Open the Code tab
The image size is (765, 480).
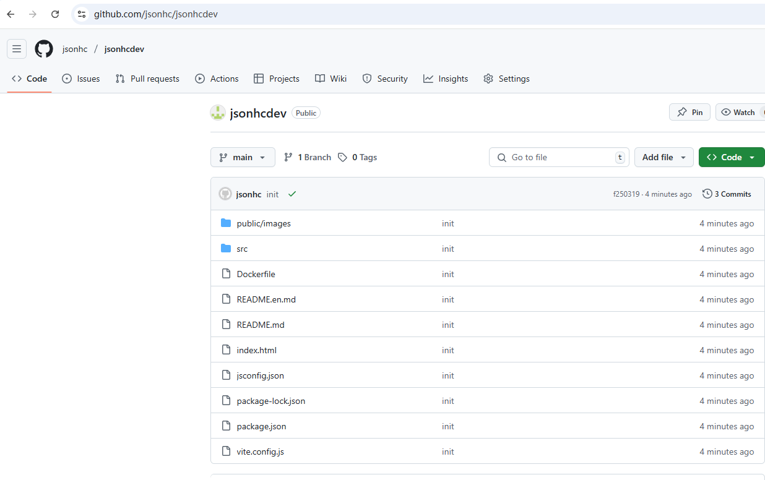tap(29, 79)
